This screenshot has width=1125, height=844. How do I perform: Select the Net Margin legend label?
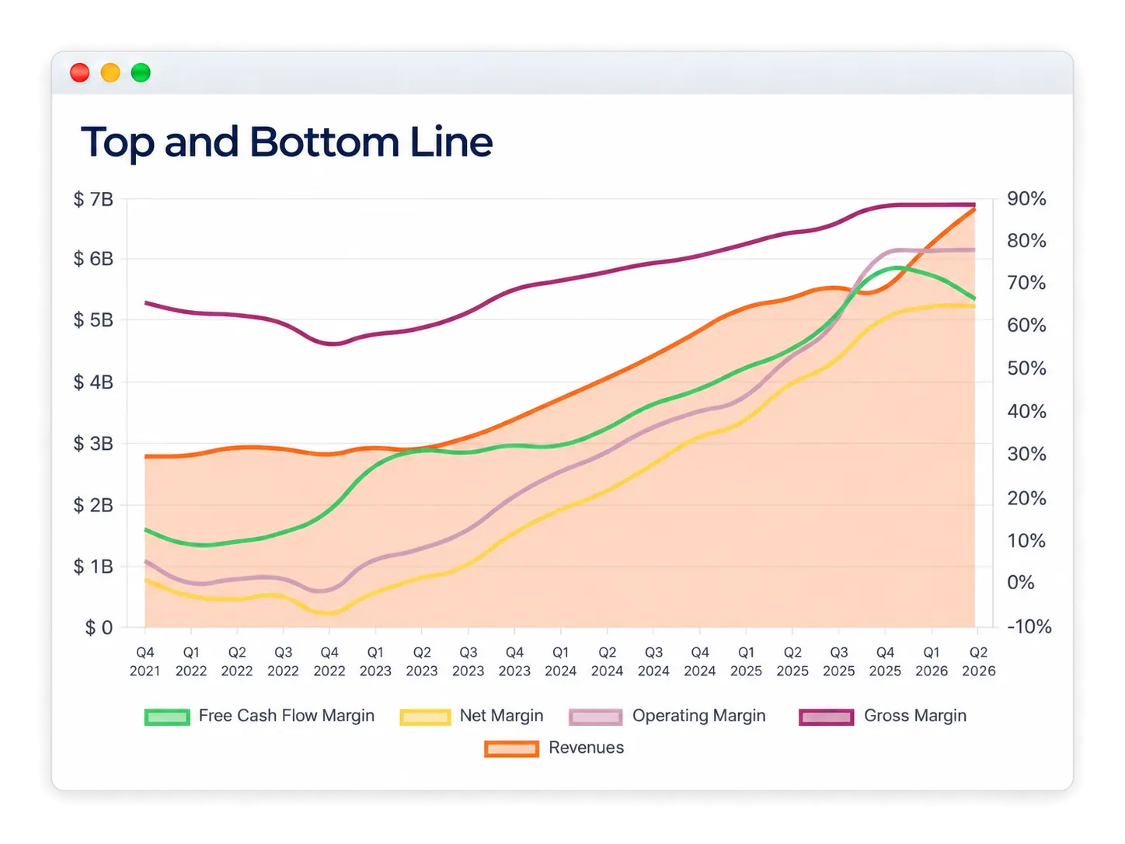(x=502, y=716)
